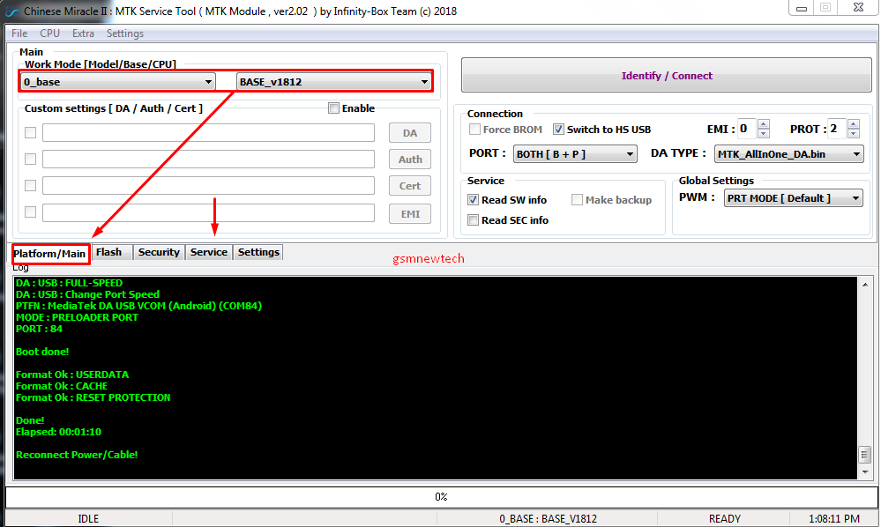The image size is (881, 527).
Task: Click the IDLE status bar entry
Action: tap(88, 519)
